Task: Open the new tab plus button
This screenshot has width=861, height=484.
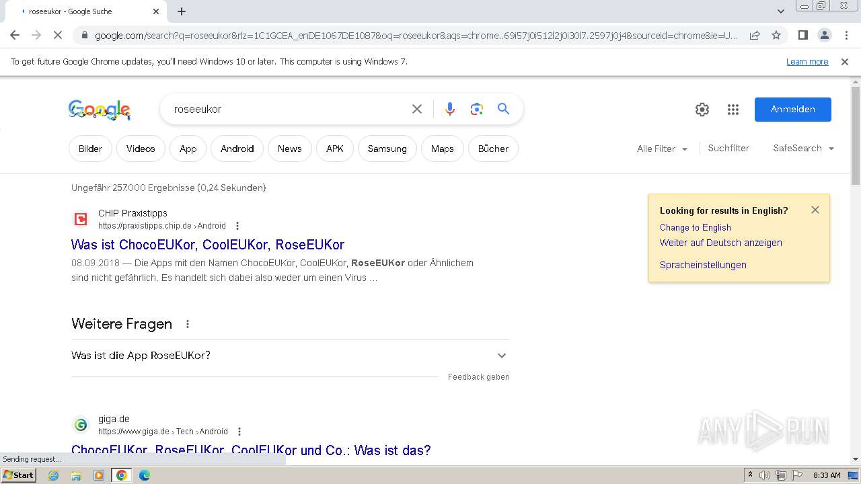Action: pos(182,11)
